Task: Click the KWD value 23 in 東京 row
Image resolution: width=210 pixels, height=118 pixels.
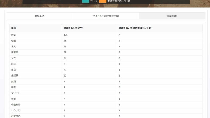Action: (x=65, y=70)
